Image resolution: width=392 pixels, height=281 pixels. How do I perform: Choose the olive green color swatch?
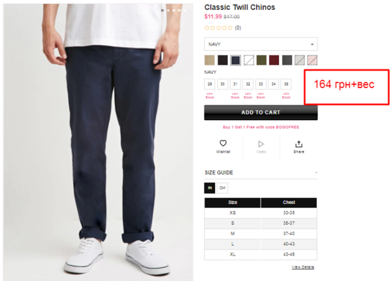pyautogui.click(x=261, y=60)
